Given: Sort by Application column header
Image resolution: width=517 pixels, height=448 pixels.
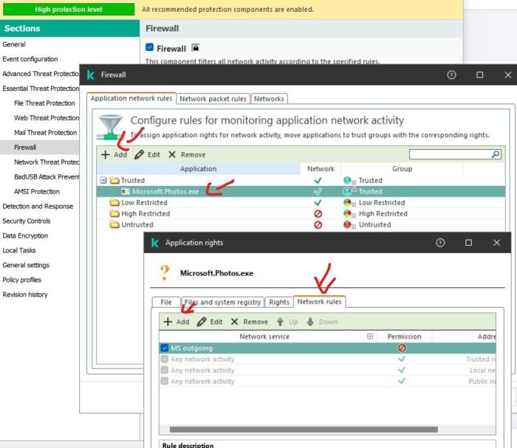Looking at the screenshot, I should (199, 169).
